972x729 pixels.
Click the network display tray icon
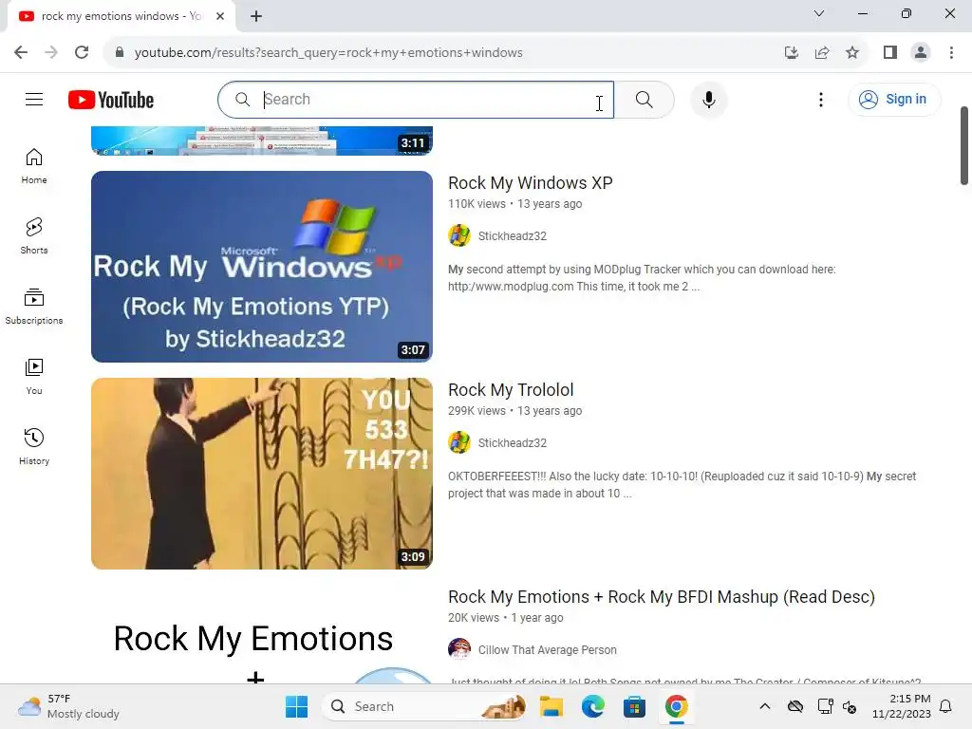(825, 706)
